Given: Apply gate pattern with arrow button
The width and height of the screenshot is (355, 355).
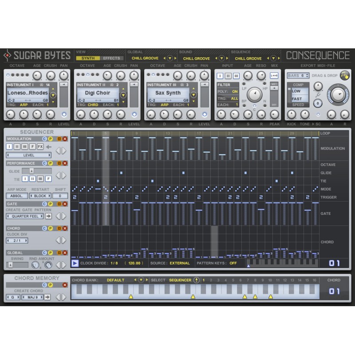Looking at the screenshot, I should tap(48, 216).
